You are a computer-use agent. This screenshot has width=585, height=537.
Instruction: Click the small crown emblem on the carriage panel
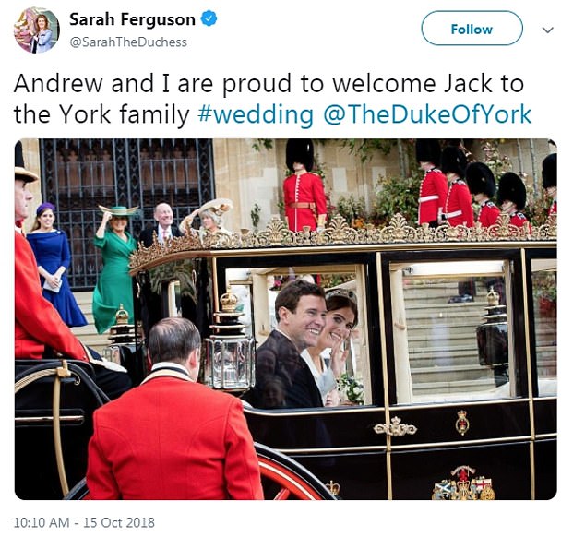click(x=462, y=422)
